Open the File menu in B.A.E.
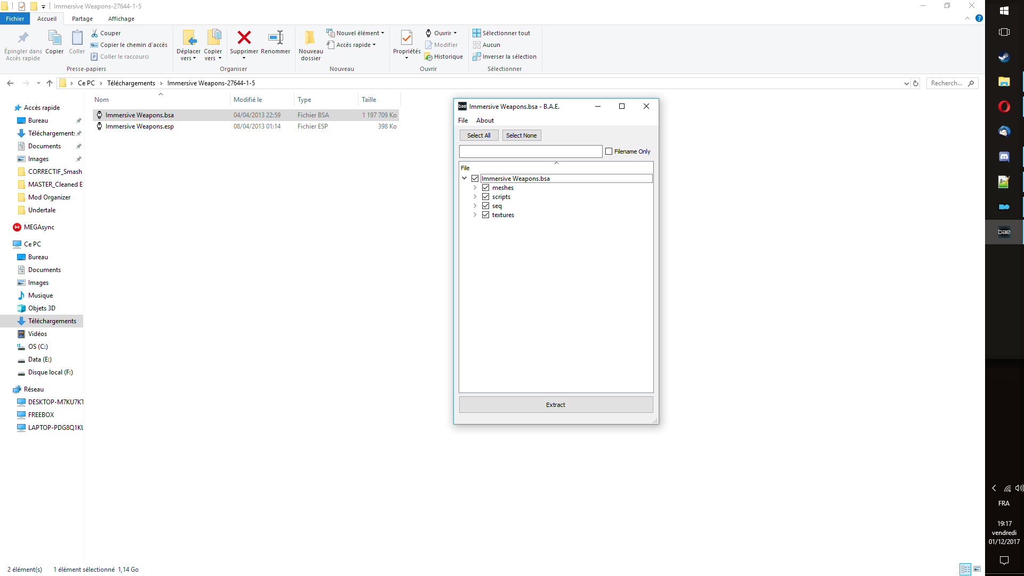 point(463,121)
